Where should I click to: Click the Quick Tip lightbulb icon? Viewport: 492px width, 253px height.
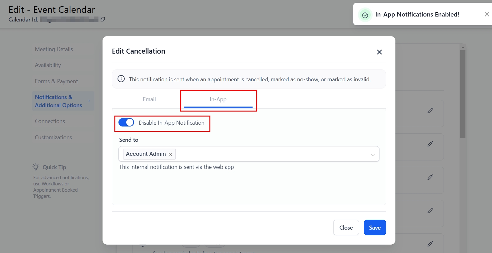36,167
